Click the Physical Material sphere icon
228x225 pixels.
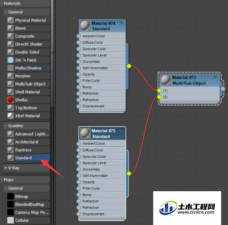point(10,20)
